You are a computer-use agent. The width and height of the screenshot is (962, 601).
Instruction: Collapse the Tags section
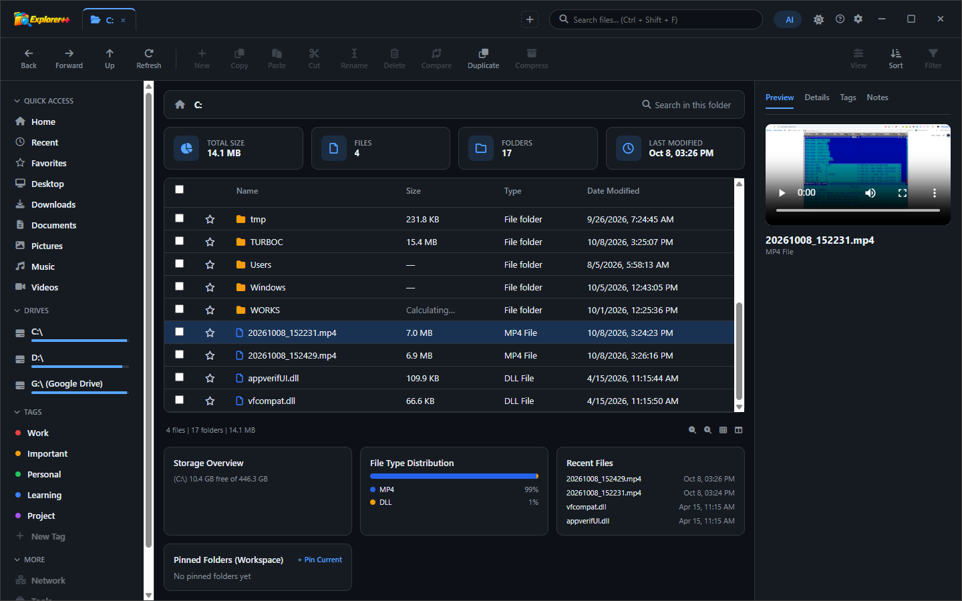pos(28,412)
